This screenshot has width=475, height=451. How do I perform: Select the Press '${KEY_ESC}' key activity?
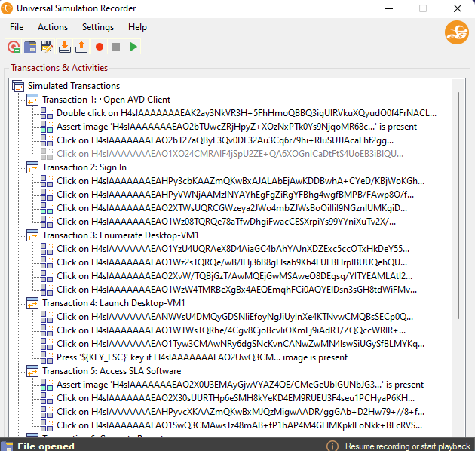201,357
